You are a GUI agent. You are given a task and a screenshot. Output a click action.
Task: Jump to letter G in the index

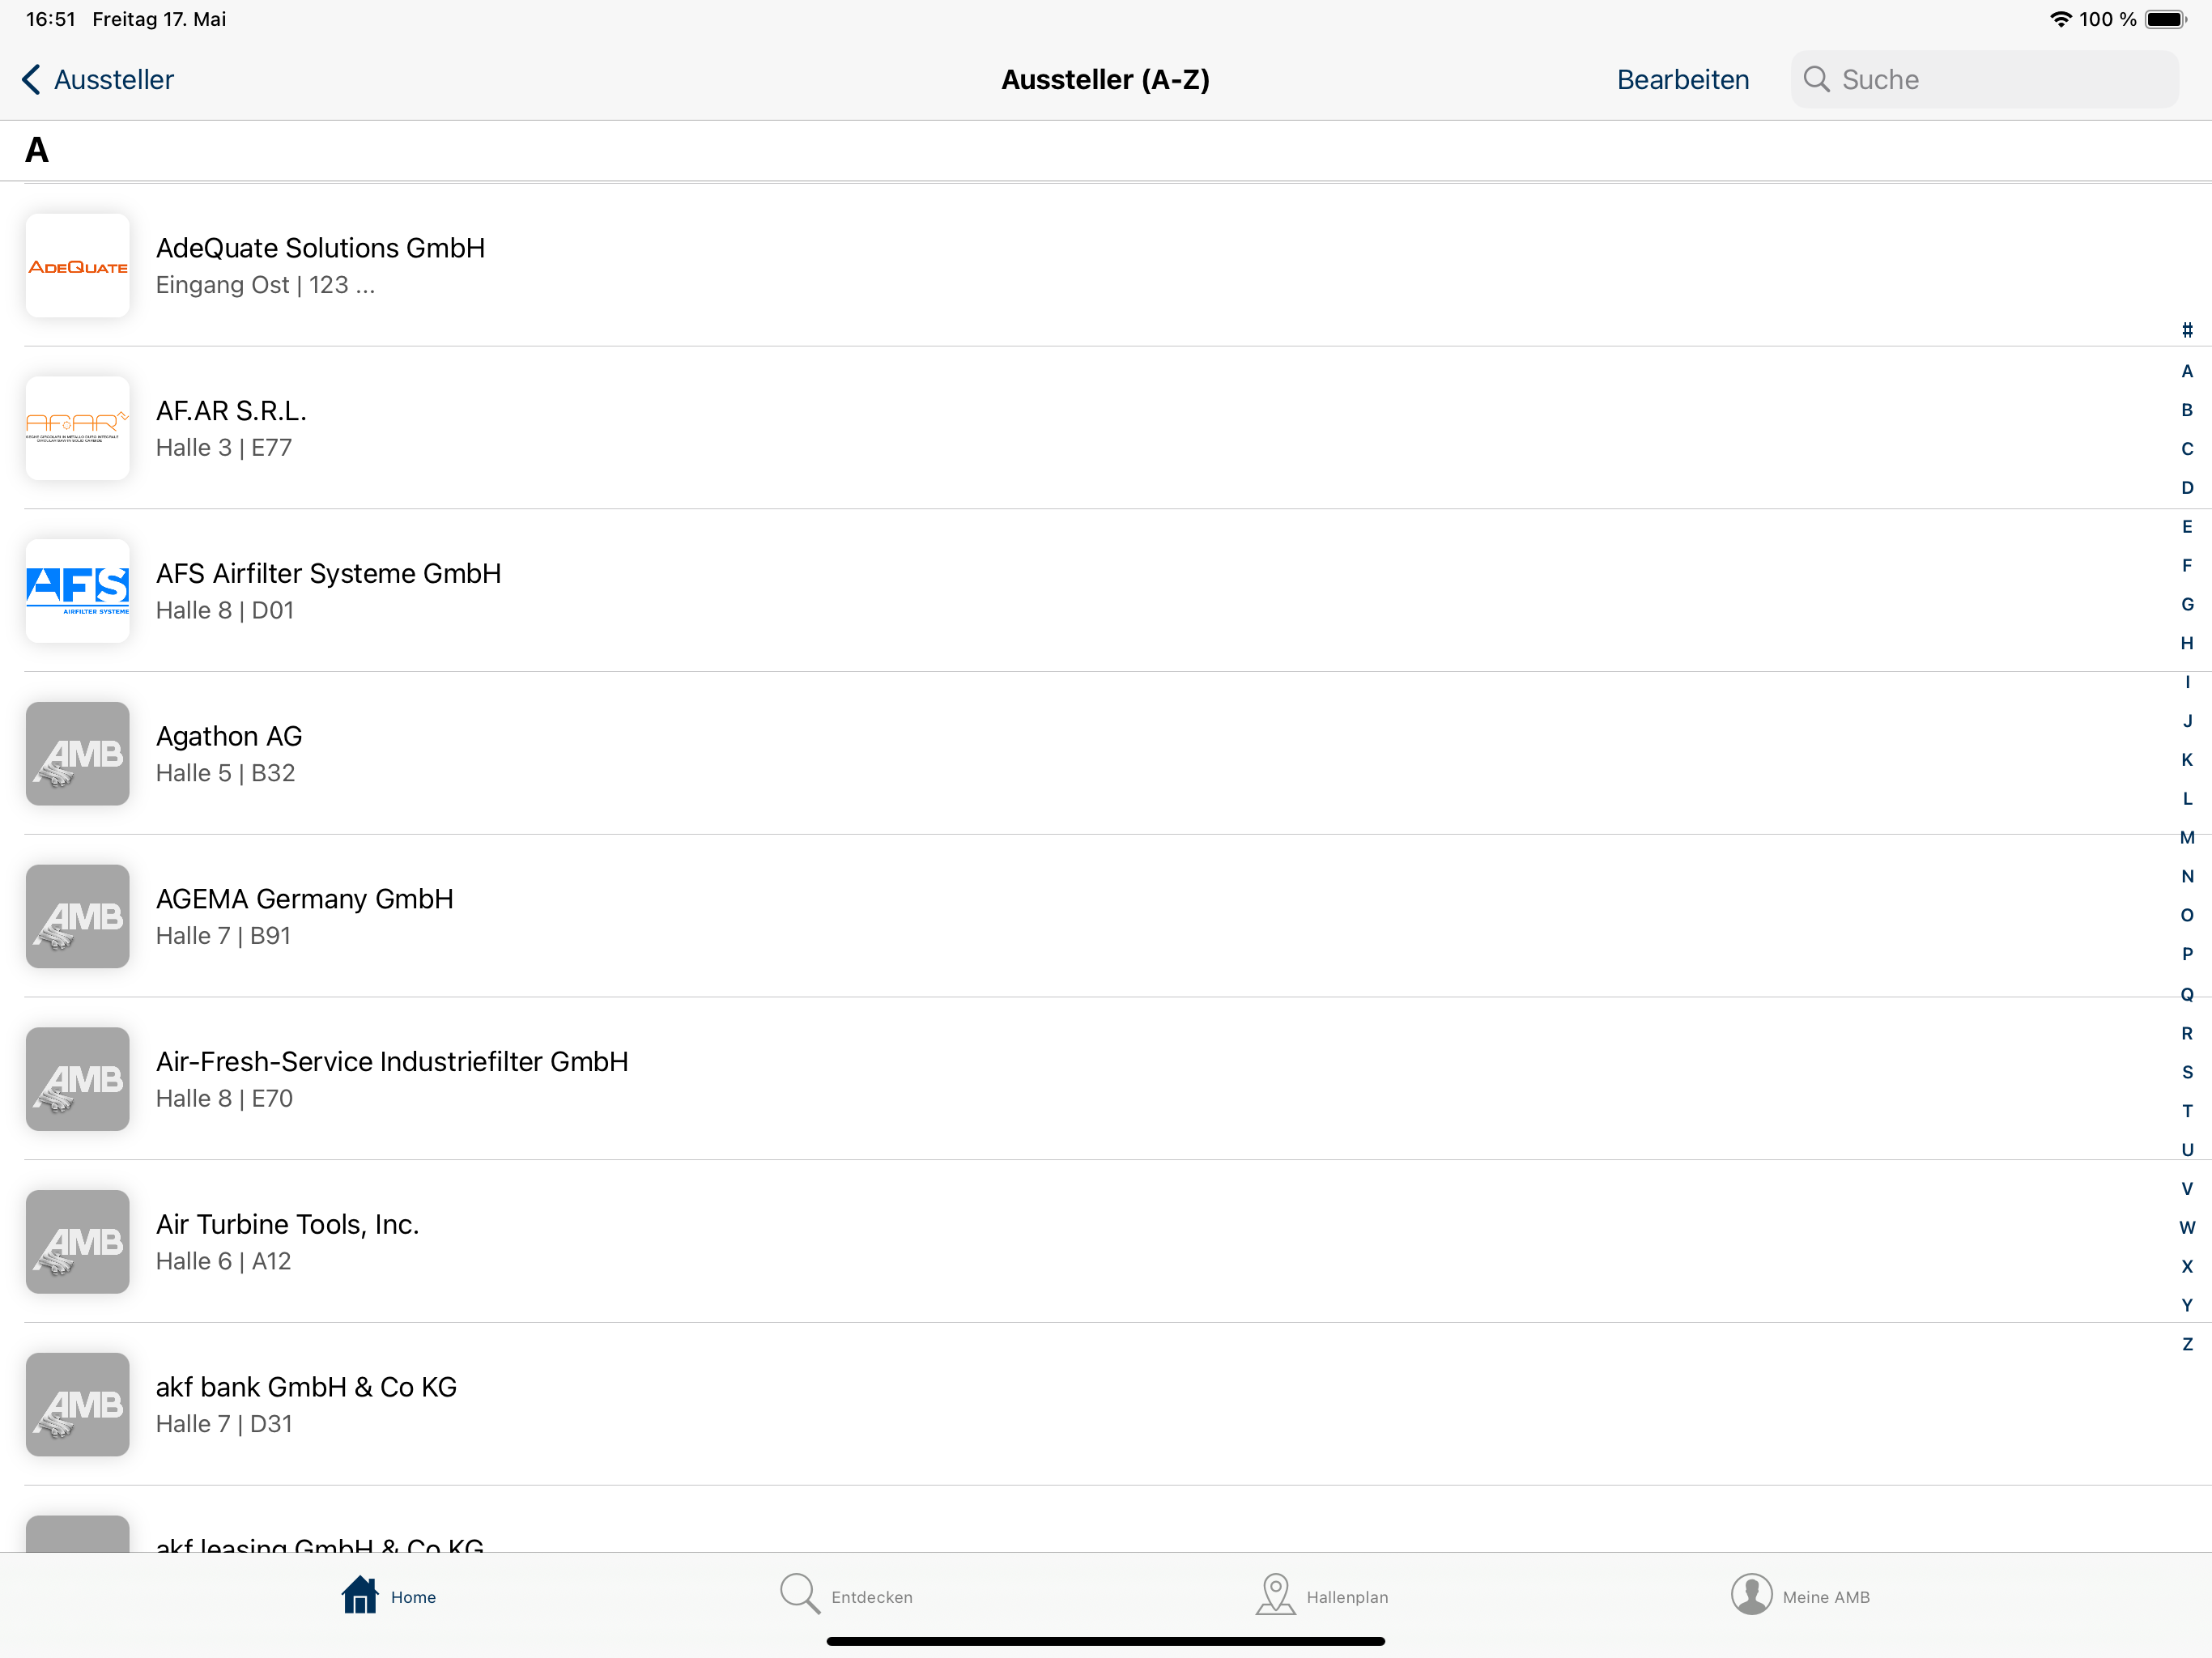[2187, 605]
